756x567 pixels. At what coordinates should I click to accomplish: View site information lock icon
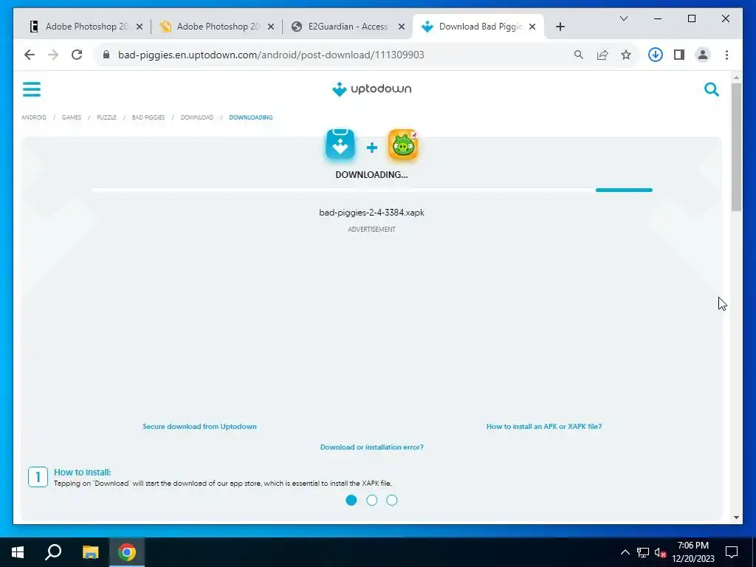(106, 55)
